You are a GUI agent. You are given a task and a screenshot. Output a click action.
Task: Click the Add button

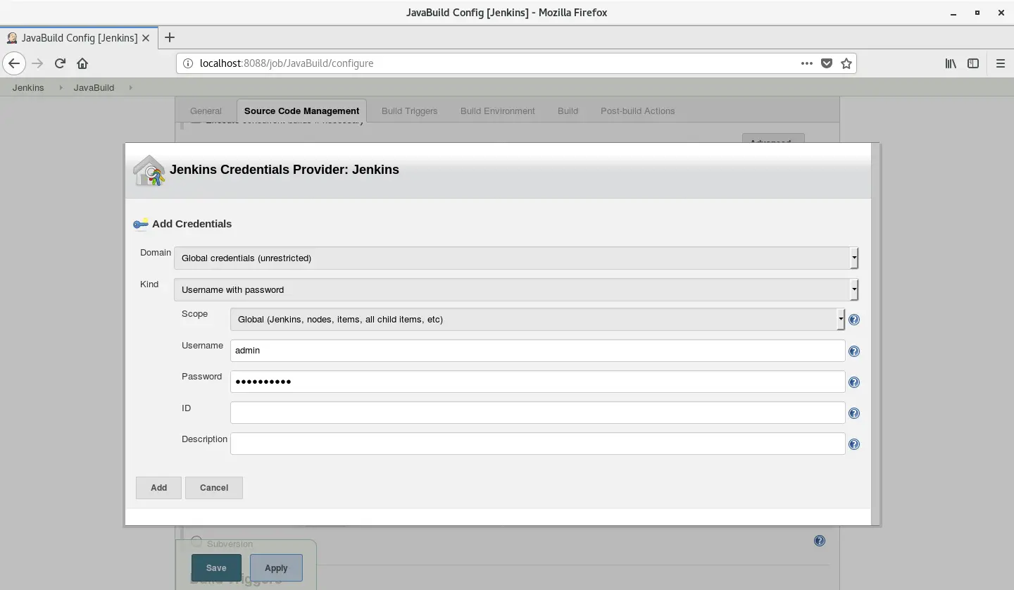pos(158,487)
